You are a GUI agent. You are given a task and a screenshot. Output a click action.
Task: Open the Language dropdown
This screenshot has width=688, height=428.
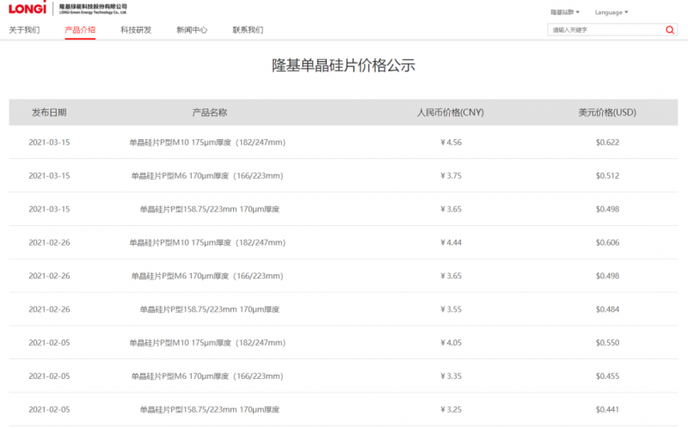(x=611, y=12)
